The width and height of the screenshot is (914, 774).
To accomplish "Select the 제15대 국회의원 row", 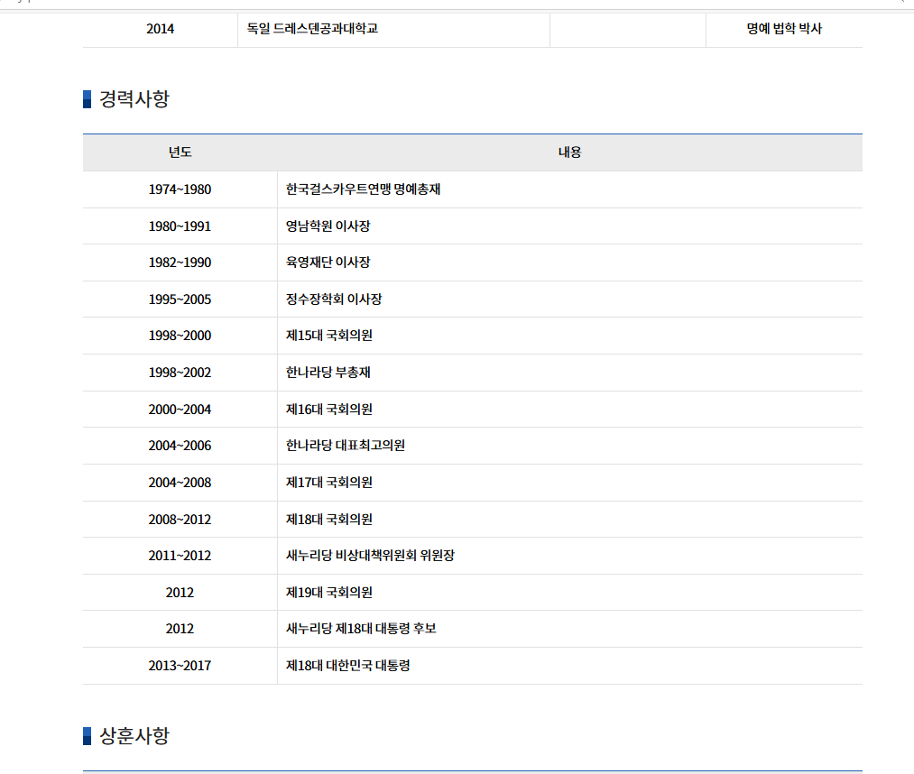I will (x=328, y=336).
